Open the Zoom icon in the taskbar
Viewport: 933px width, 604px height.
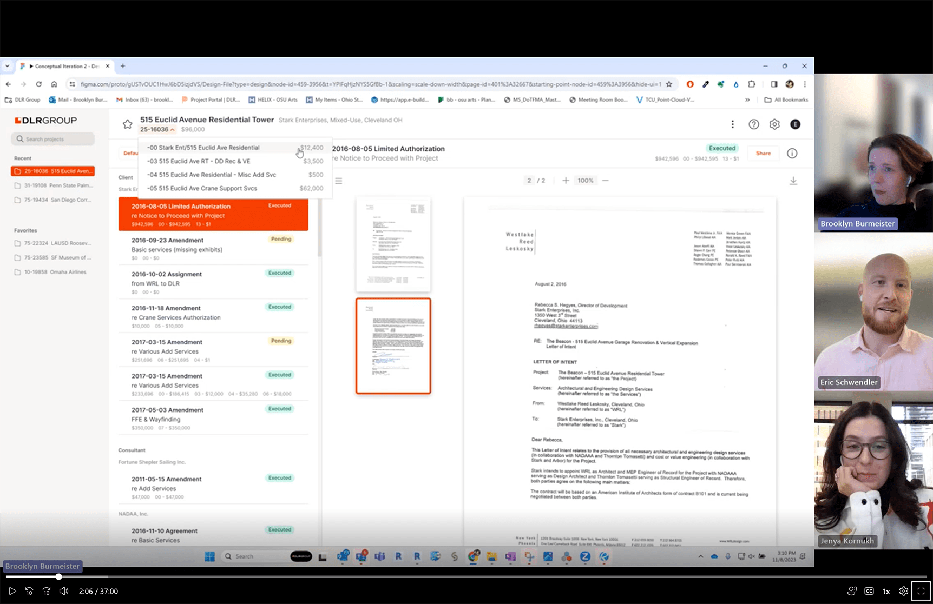click(585, 556)
